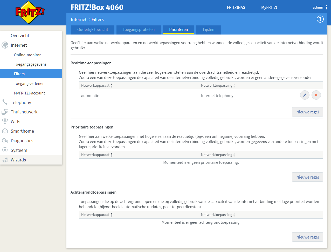Open Toegang verlenen submenu item
The width and height of the screenshot is (331, 252).
29,83
